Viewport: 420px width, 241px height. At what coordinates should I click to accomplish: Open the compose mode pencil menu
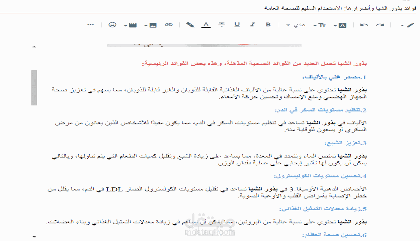tap(411, 25)
